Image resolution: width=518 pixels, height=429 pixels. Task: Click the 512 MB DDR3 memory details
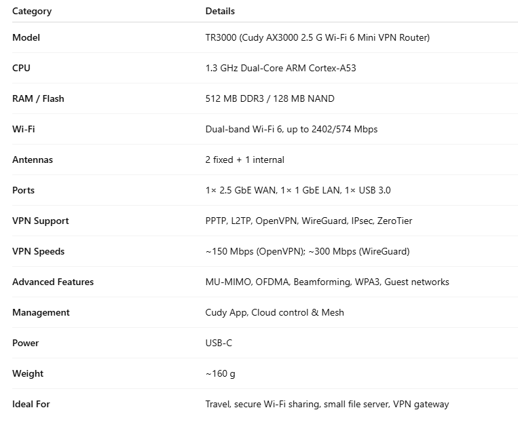tap(270, 98)
